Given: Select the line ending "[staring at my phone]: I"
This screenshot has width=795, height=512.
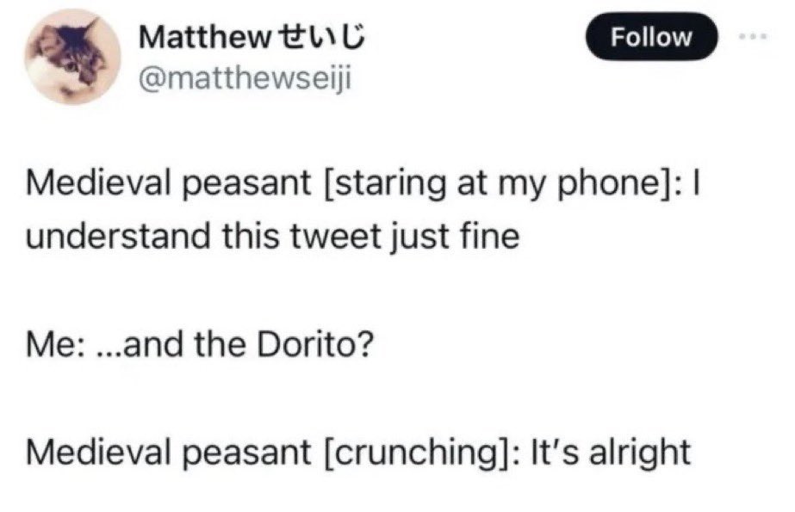Looking at the screenshot, I should 363,182.
